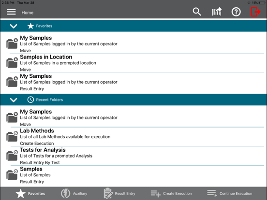The image size is (267, 200).
Task: Switch to the Auxiliary tab label
Action: [x=80, y=194]
